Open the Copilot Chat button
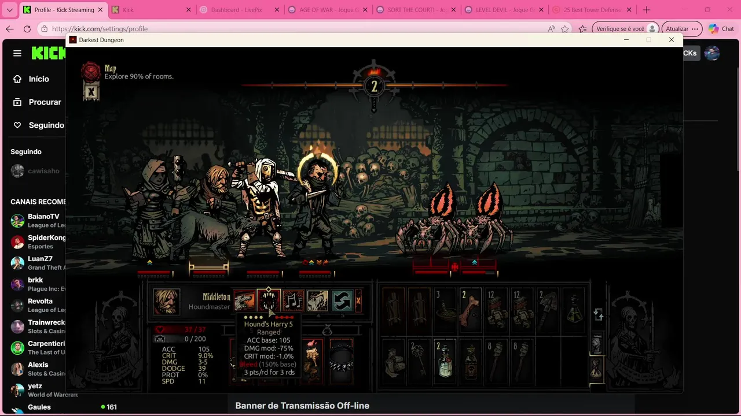 721,29
